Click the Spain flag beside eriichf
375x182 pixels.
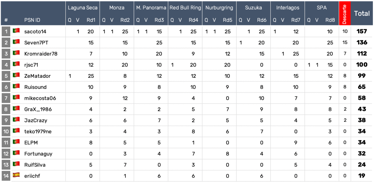pos(16,175)
